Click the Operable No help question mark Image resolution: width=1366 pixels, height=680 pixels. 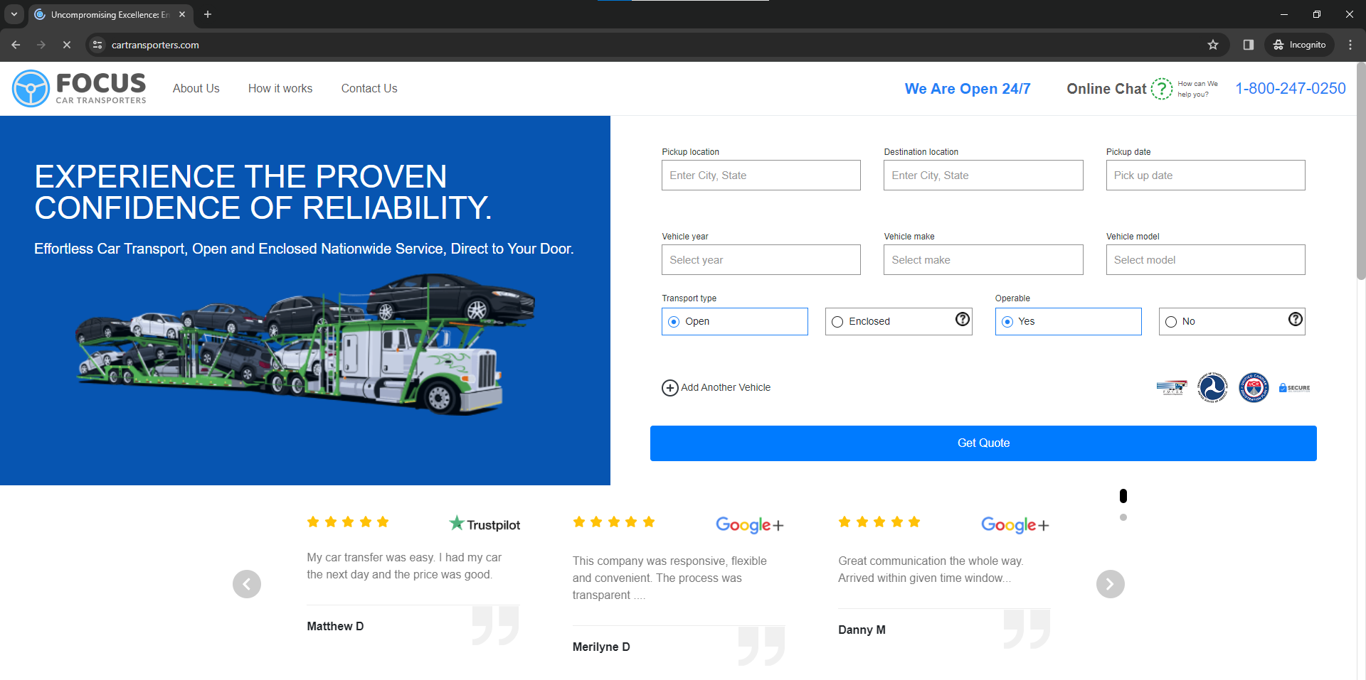coord(1295,320)
